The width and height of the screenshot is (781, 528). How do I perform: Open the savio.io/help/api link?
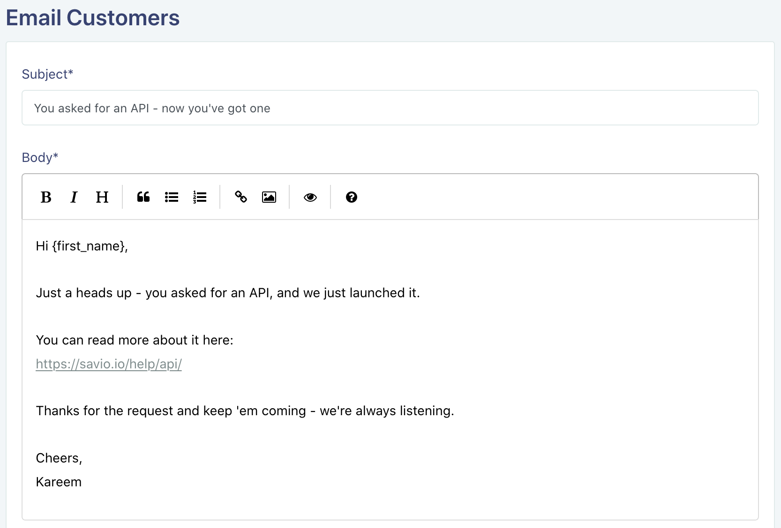click(x=109, y=364)
